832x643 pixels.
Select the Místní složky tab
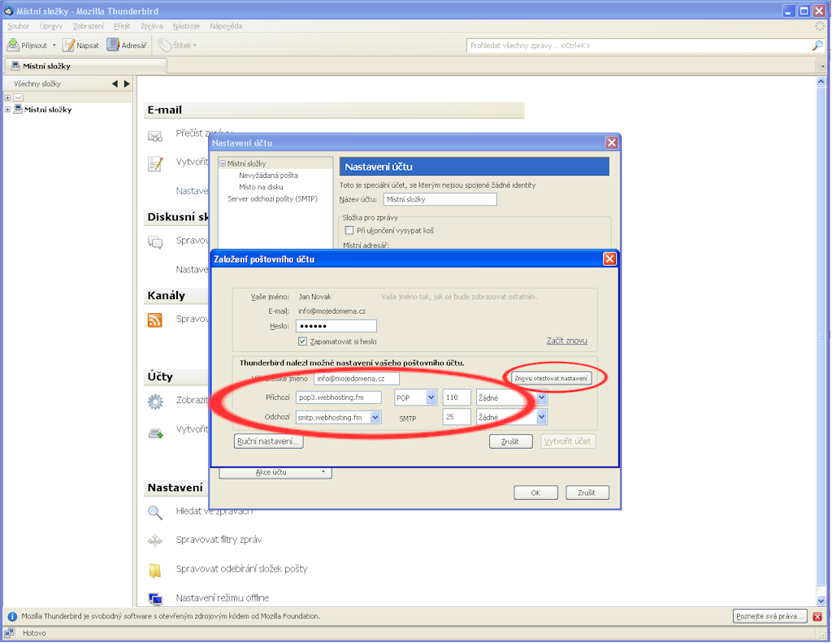86,67
